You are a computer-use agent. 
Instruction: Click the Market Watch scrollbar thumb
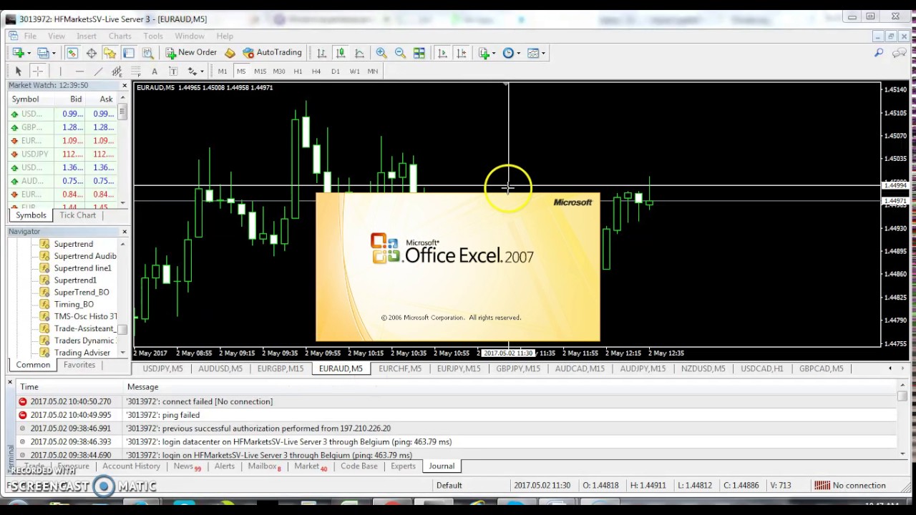pos(122,112)
